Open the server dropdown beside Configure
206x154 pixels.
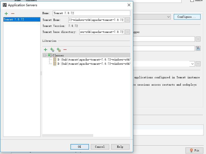[169, 17]
